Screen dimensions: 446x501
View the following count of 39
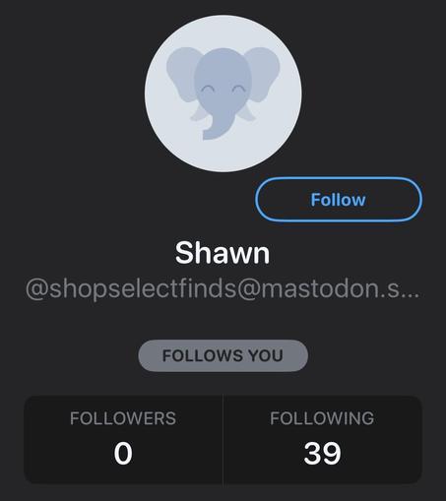point(322,453)
